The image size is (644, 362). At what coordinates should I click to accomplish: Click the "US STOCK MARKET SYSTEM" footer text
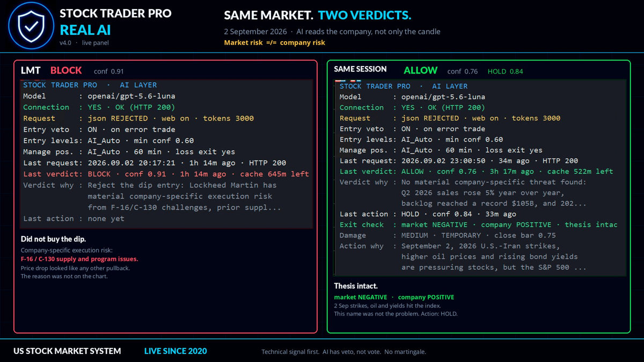point(67,351)
